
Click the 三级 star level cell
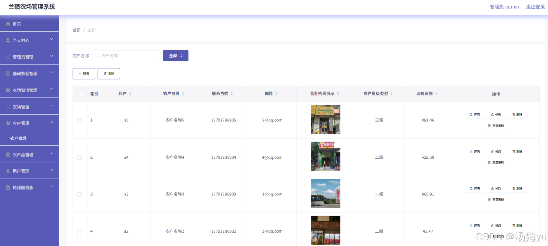(379, 120)
